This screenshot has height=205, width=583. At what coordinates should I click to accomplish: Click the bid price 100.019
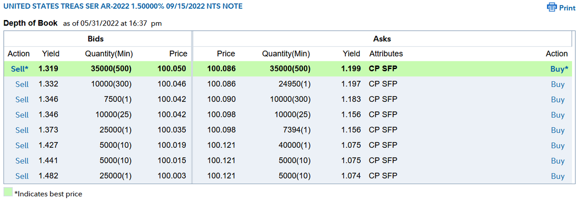pos(172,145)
